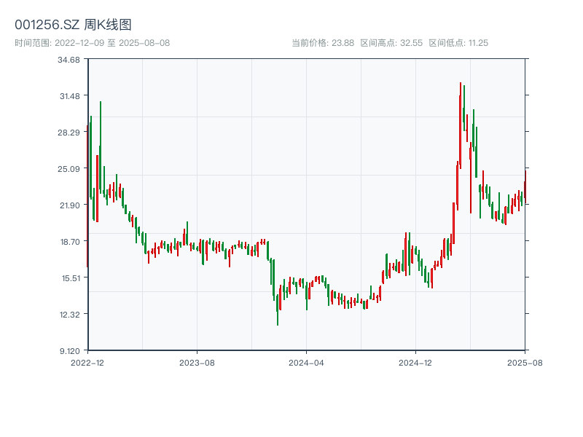Click the 21.90 y-axis label

69,205
